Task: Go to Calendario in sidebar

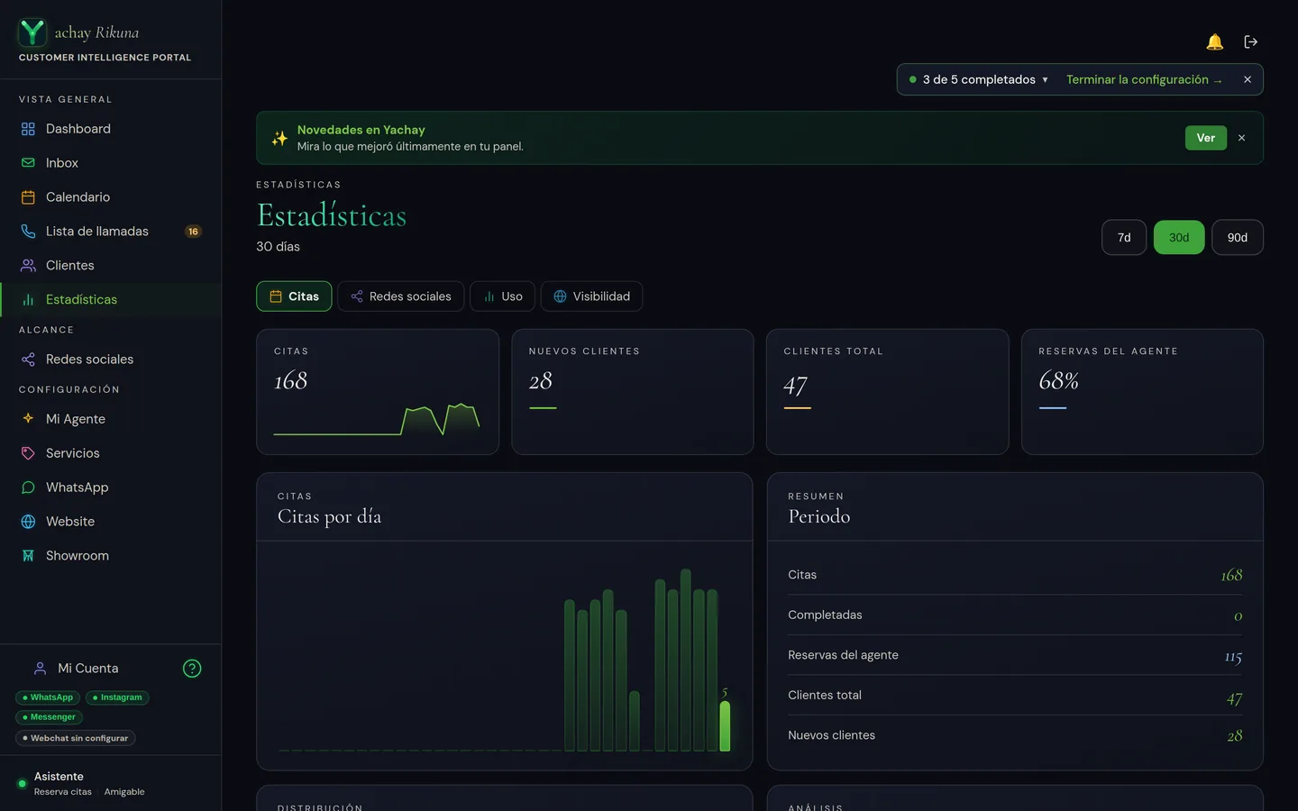Action: pyautogui.click(x=111, y=197)
